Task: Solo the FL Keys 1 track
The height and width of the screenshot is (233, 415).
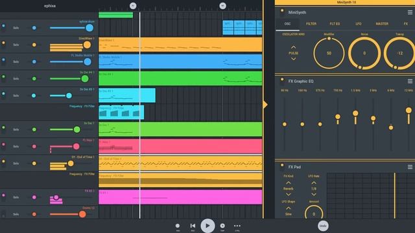Action: coord(16,146)
